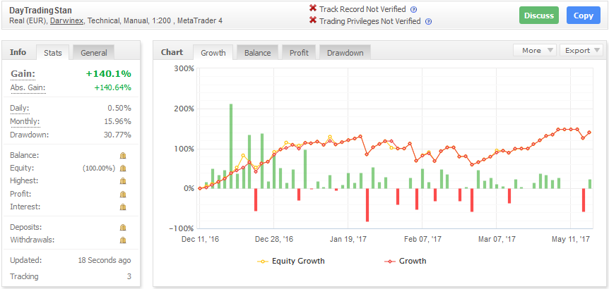The height and width of the screenshot is (289, 609).
Task: Click the 300% axis label
Action: click(184, 68)
